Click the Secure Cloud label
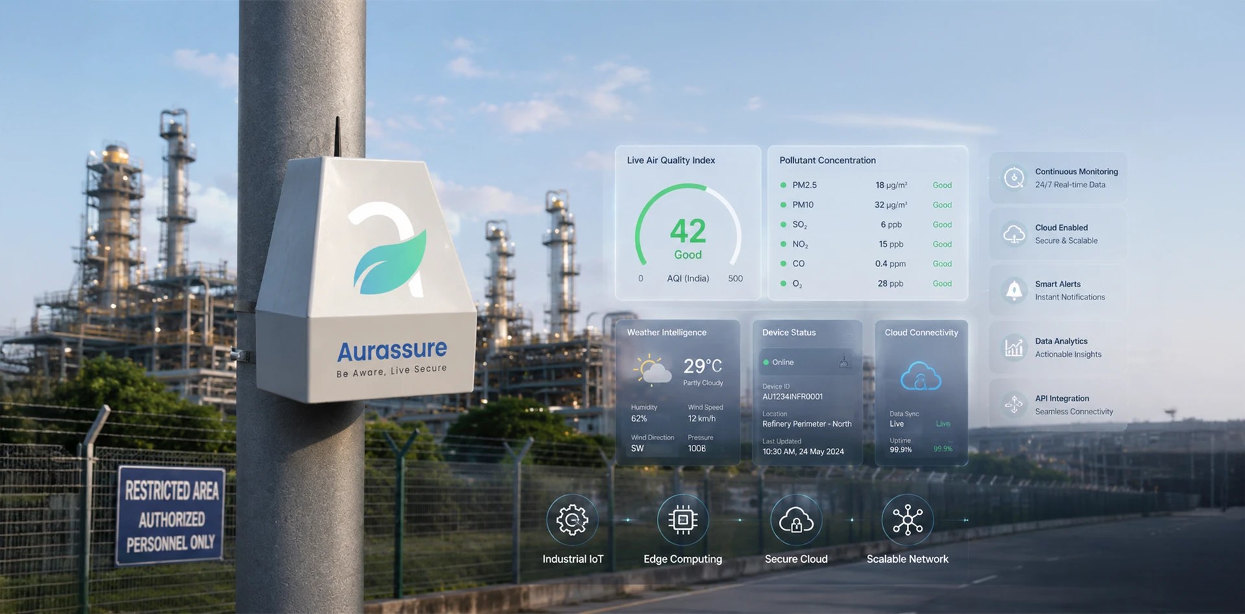Image resolution: width=1245 pixels, height=614 pixels. (x=796, y=559)
